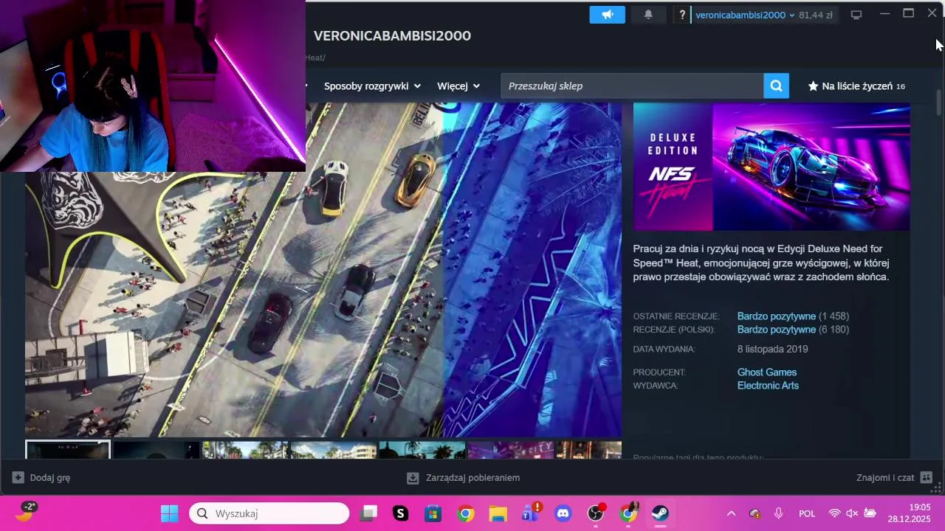Click the Przeszukaj sklep search field

point(632,86)
